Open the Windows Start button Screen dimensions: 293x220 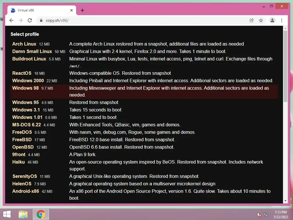point(7,214)
